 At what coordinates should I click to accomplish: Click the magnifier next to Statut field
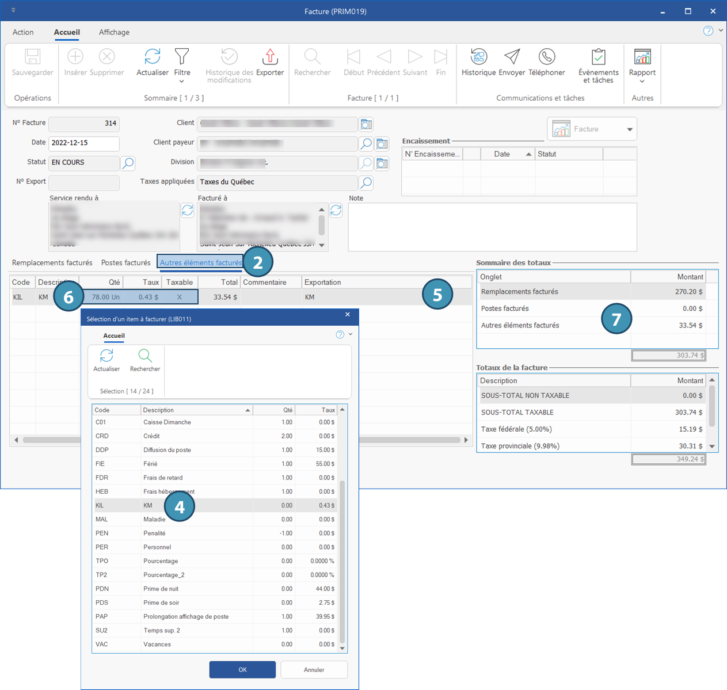click(x=128, y=163)
